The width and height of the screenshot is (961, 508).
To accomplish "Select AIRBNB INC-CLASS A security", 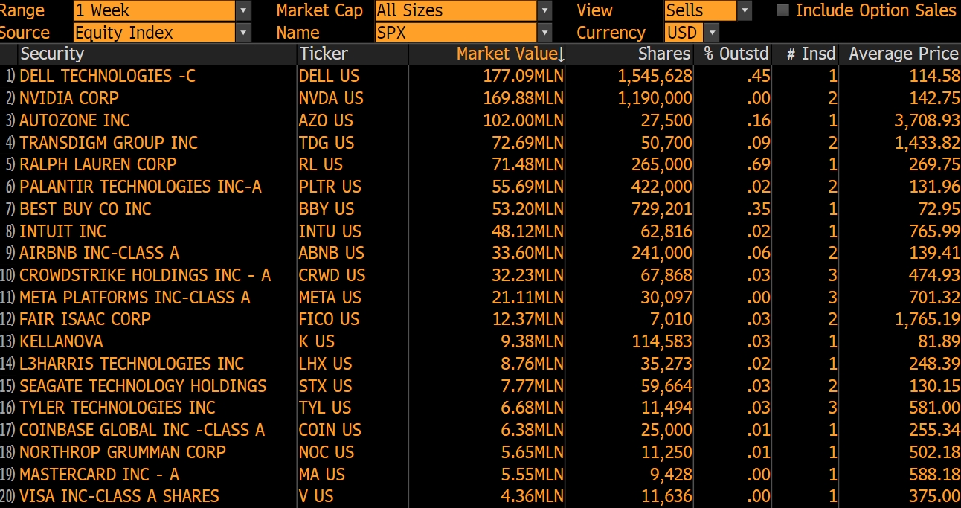I will pyautogui.click(x=100, y=253).
